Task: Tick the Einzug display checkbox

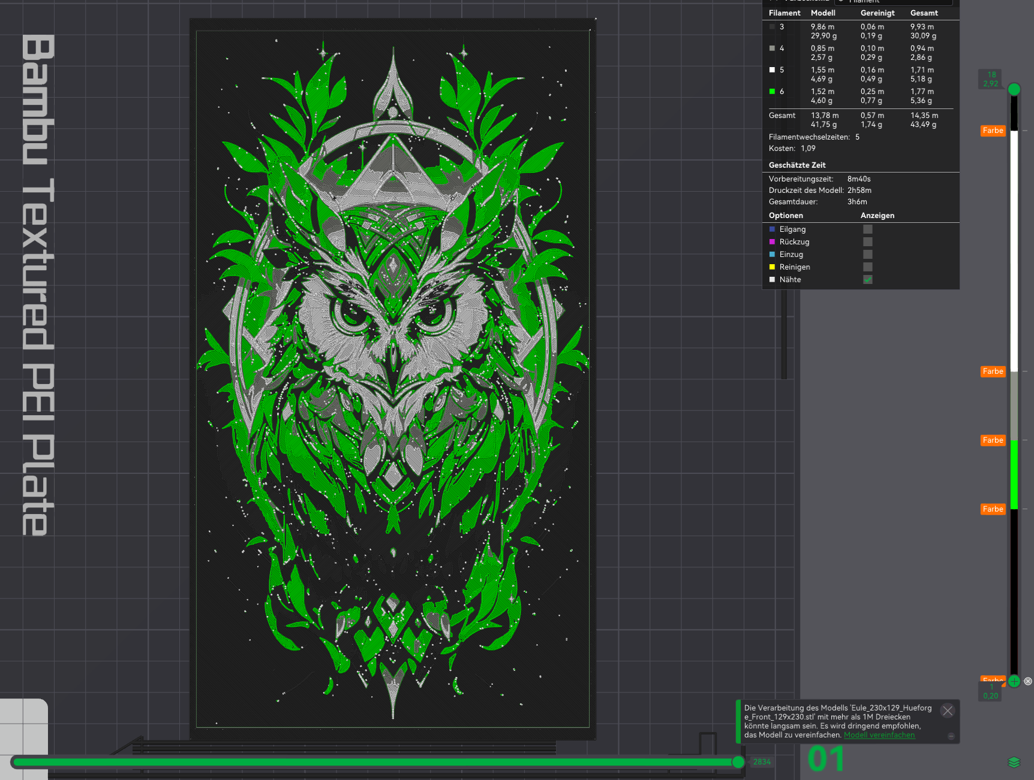Action: [x=868, y=255]
